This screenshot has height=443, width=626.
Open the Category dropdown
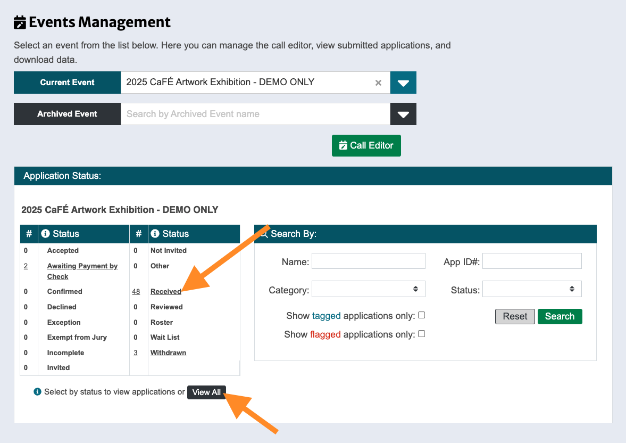[369, 289]
